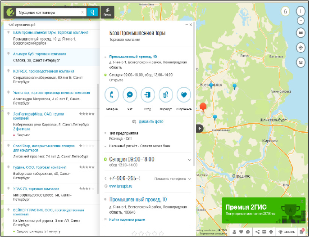Add company to Избранное heart icon
310x237 pixels.
(x=184, y=95)
